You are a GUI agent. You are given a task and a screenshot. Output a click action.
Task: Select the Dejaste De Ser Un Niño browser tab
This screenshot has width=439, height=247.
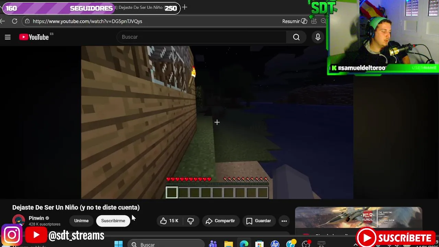141,8
